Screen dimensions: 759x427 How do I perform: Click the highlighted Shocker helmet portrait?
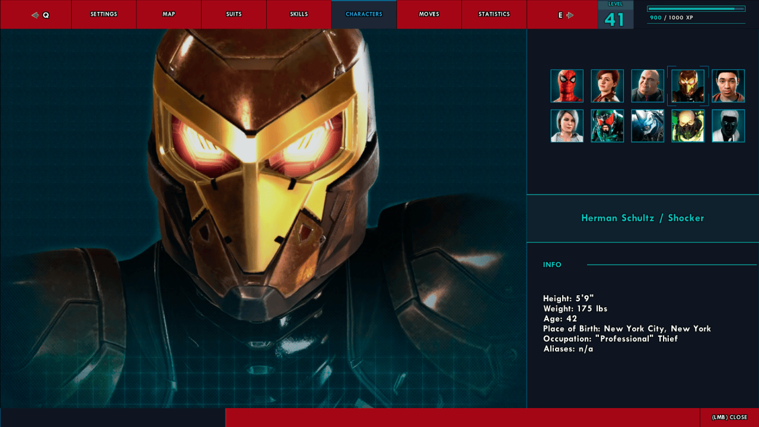[687, 86]
